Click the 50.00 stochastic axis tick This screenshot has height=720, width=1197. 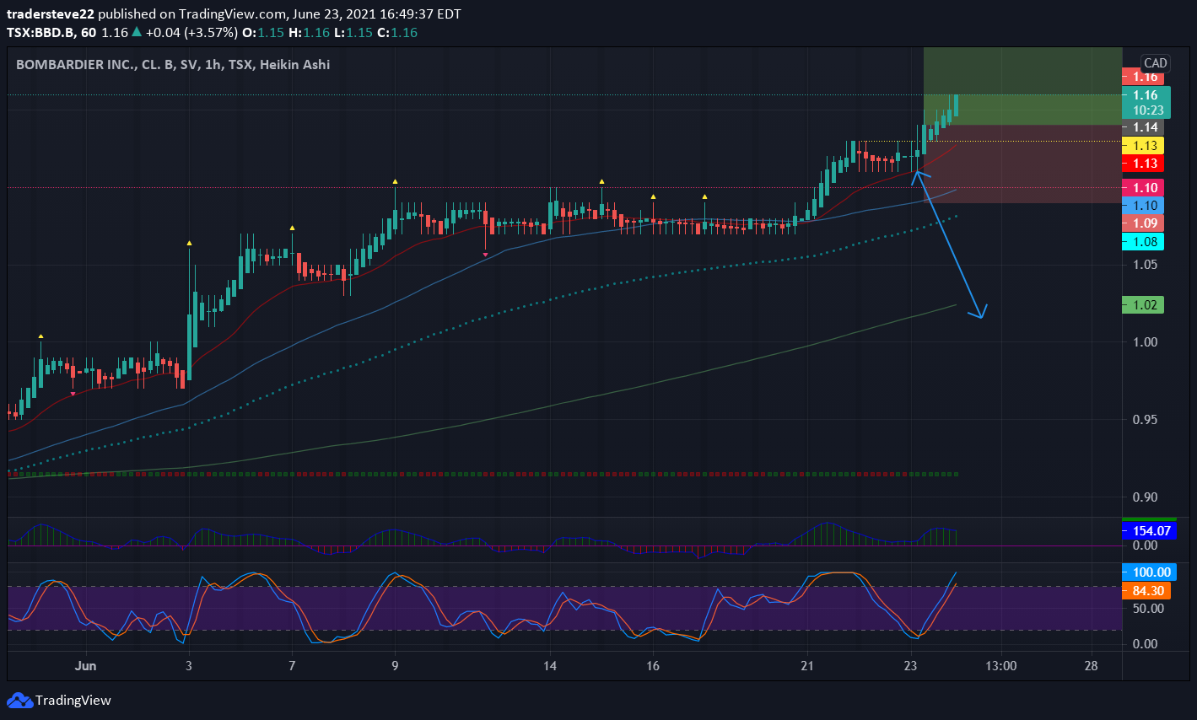pyautogui.click(x=1148, y=609)
